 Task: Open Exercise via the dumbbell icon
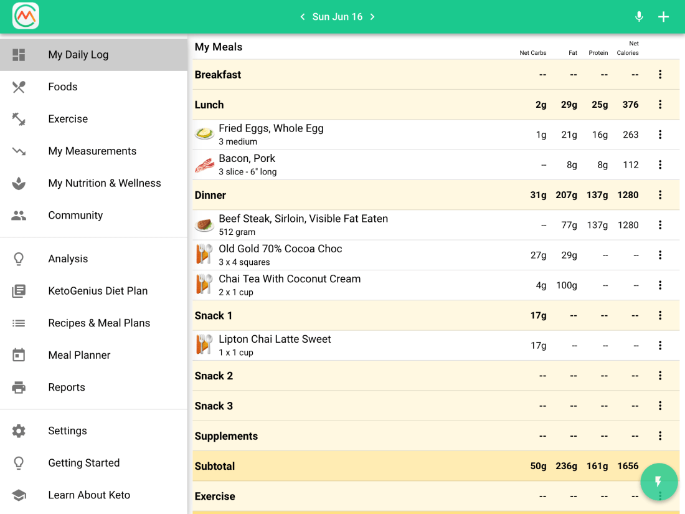tap(19, 119)
